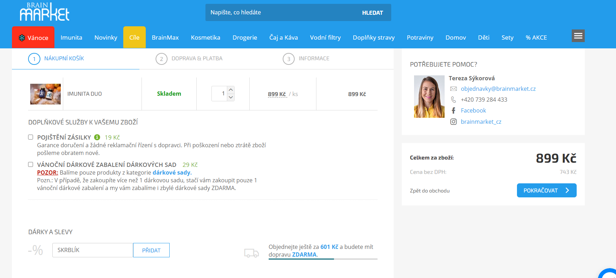Click the IMUNITA DUO product thumbnail
This screenshot has height=278, width=616.
[45, 94]
